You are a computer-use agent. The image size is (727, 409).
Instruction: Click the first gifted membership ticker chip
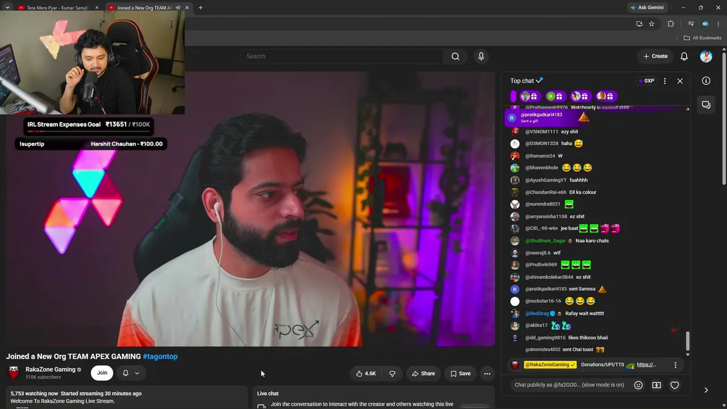coord(529,96)
